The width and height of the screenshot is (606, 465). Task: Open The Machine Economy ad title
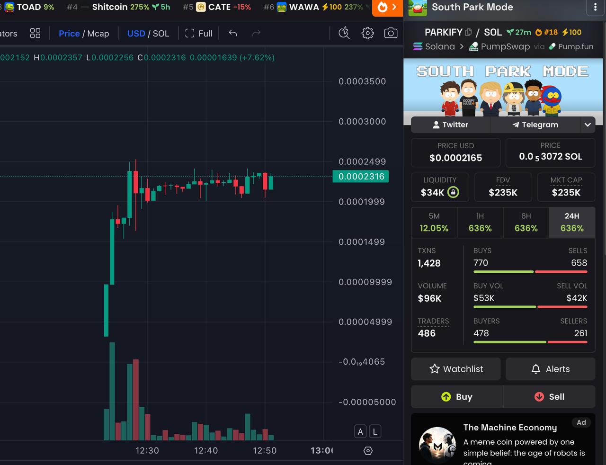[510, 428]
